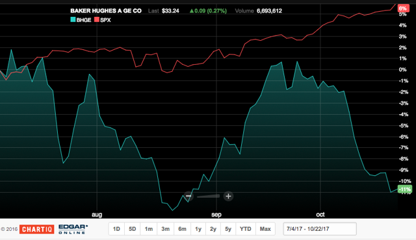Click the zoom in plus icon
The height and width of the screenshot is (240, 416).
pos(228,196)
